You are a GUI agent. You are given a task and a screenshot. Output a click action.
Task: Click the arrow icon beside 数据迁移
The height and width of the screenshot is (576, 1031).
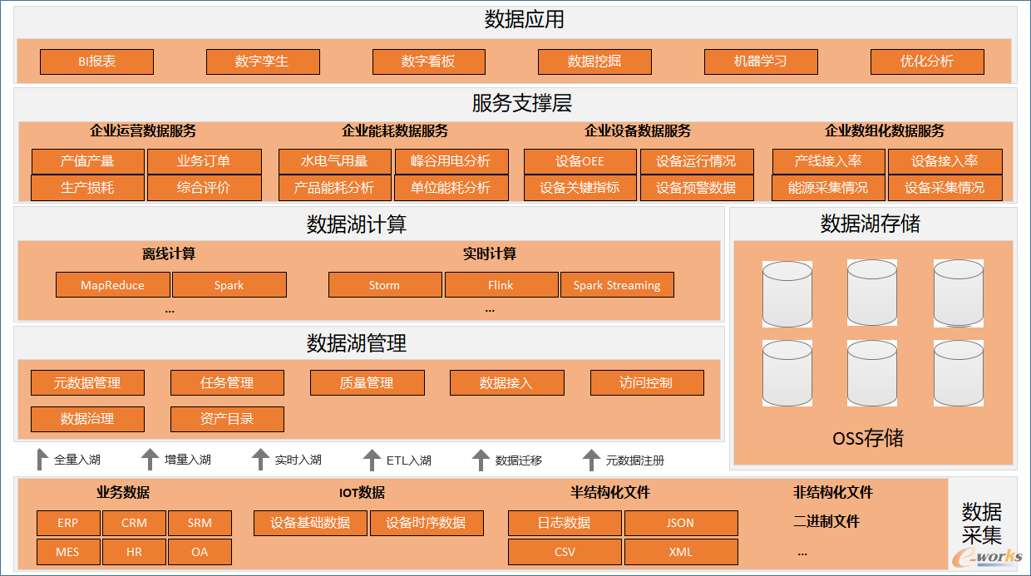[481, 459]
